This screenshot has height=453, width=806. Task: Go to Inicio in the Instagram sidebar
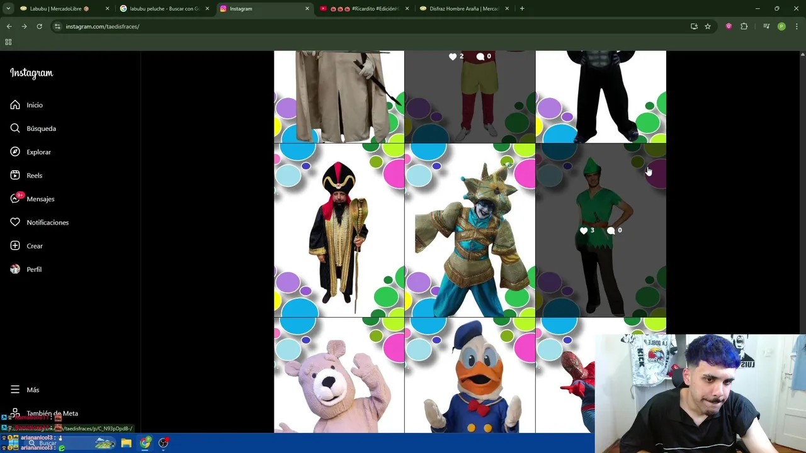click(26, 105)
